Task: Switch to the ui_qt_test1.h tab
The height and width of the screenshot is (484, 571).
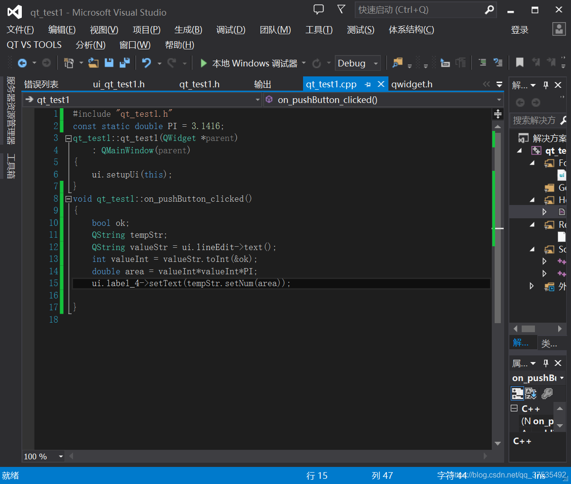Action: [x=119, y=84]
